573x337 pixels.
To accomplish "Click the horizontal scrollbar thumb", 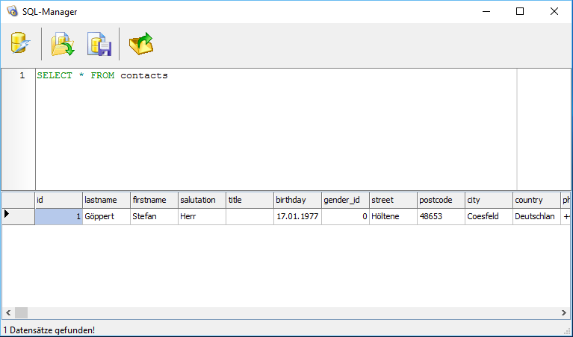I will pyautogui.click(x=21, y=312).
